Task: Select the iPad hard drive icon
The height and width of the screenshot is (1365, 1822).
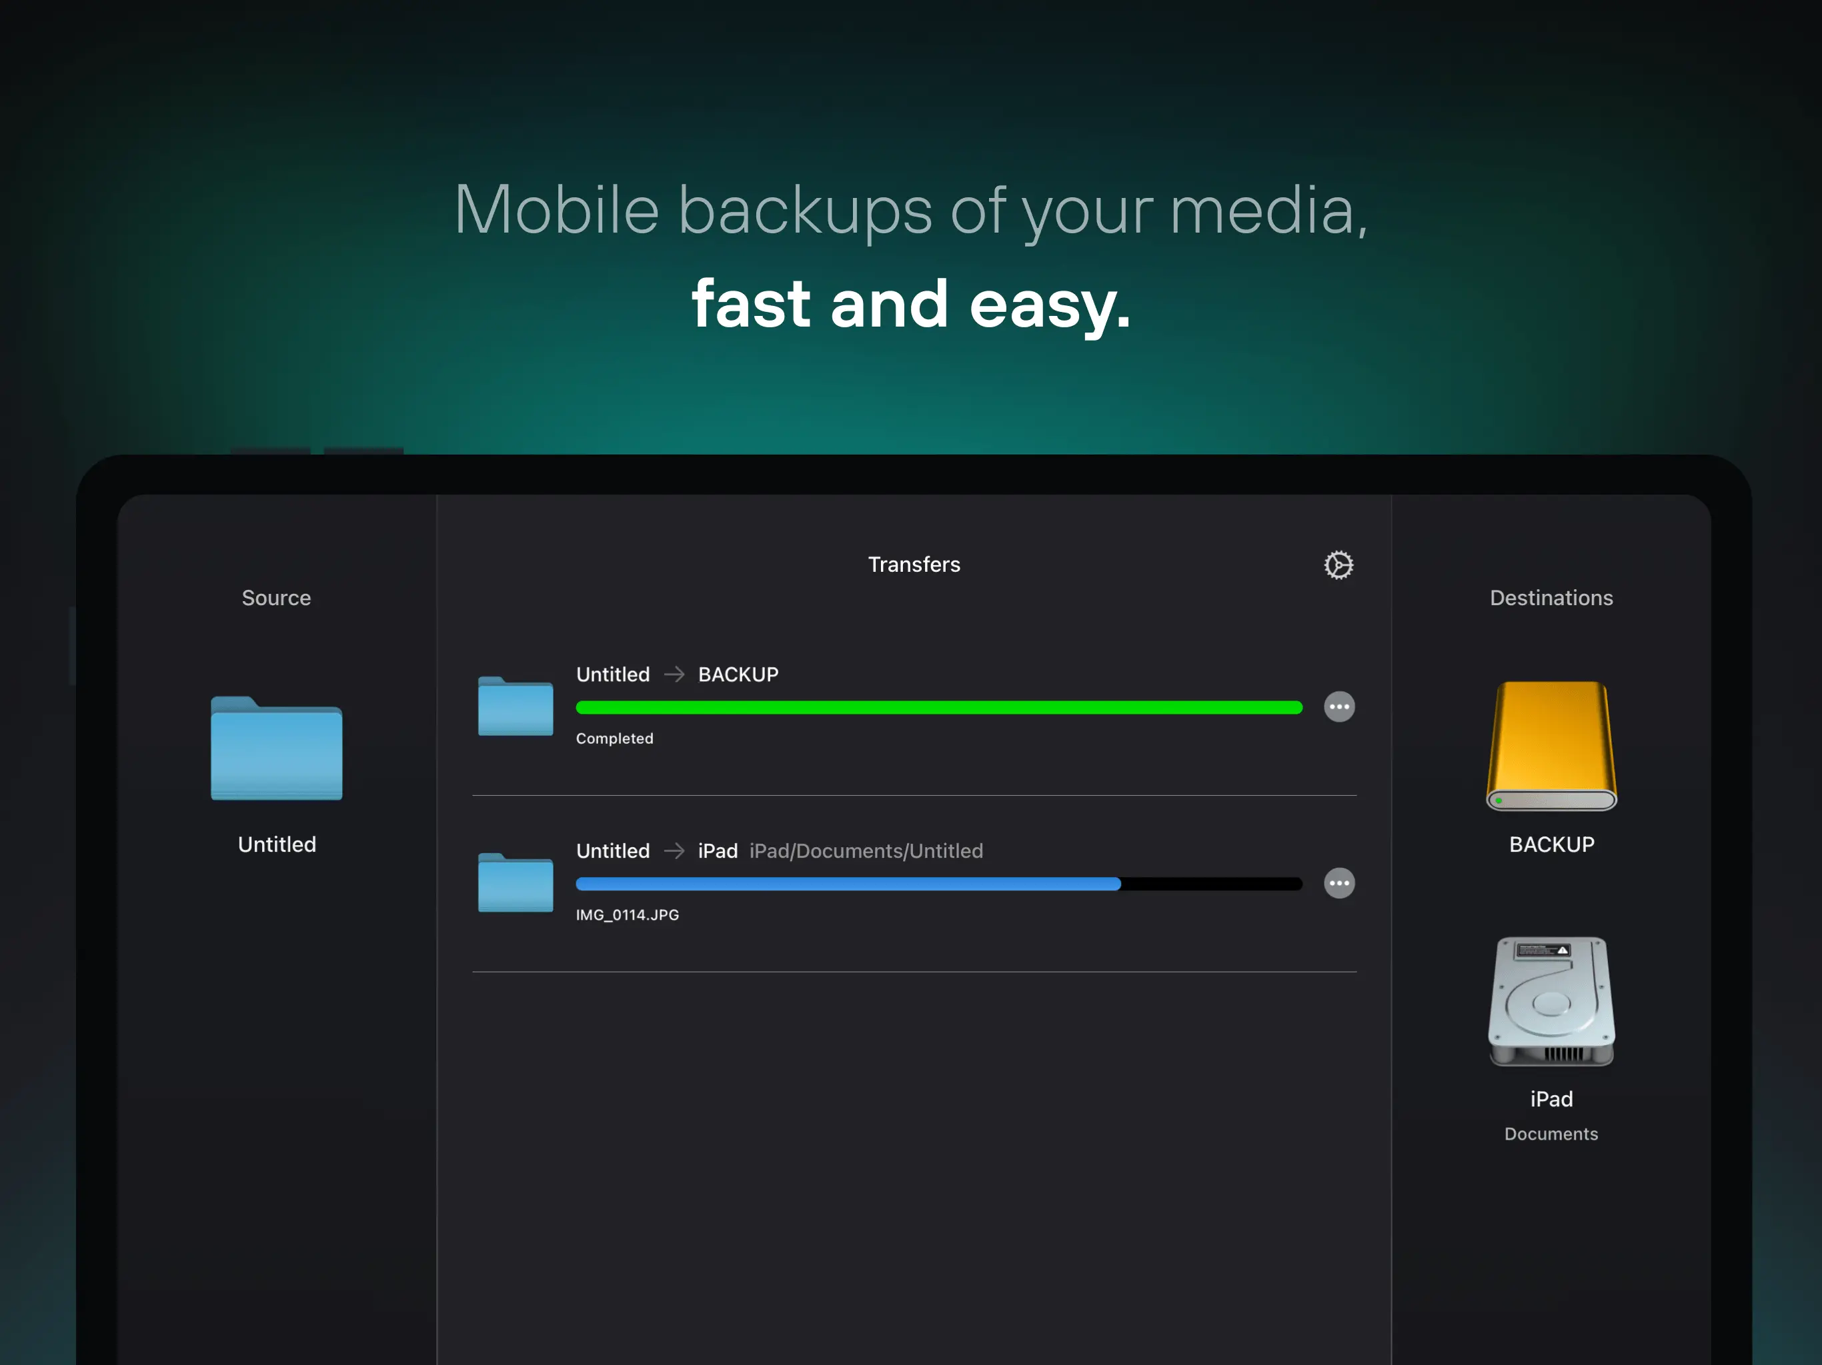Action: click(x=1551, y=1001)
